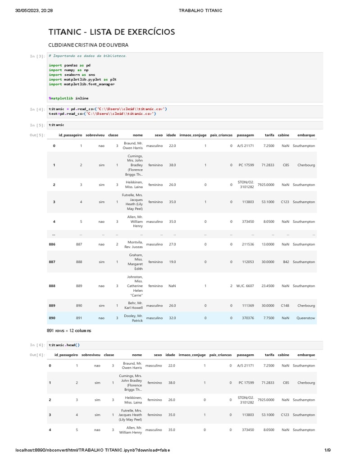Image resolution: width=346 pixels, height=461 pixels.
Task: Click inside the In [5] 'titanic' code cell
Action: click(185, 125)
